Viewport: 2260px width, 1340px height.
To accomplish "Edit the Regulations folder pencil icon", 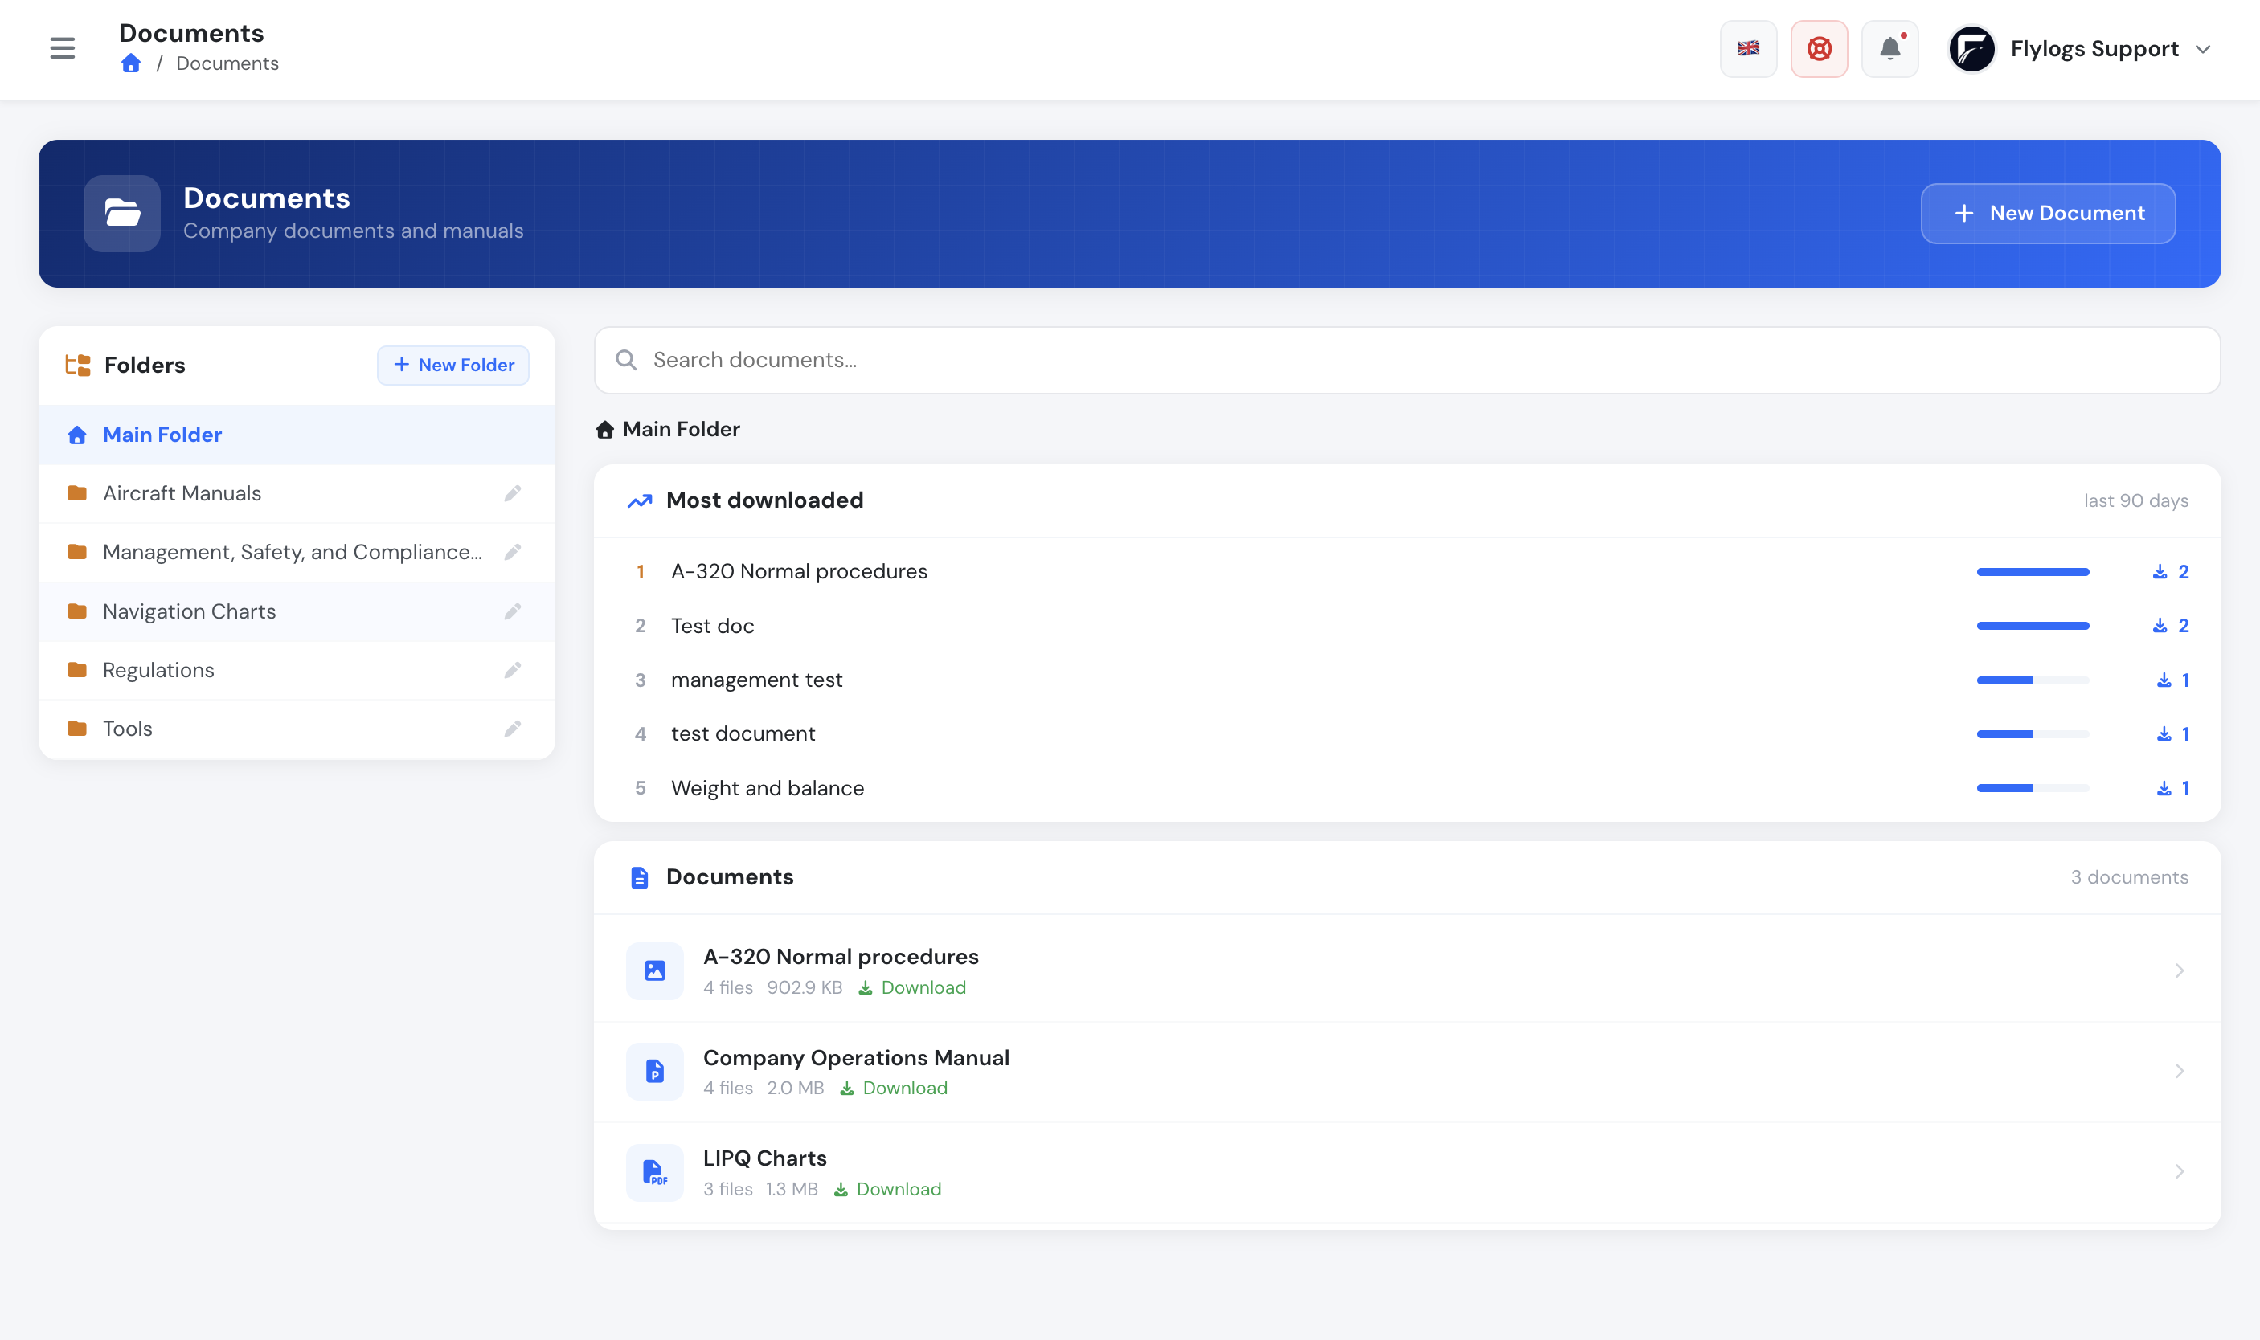I will click(512, 670).
